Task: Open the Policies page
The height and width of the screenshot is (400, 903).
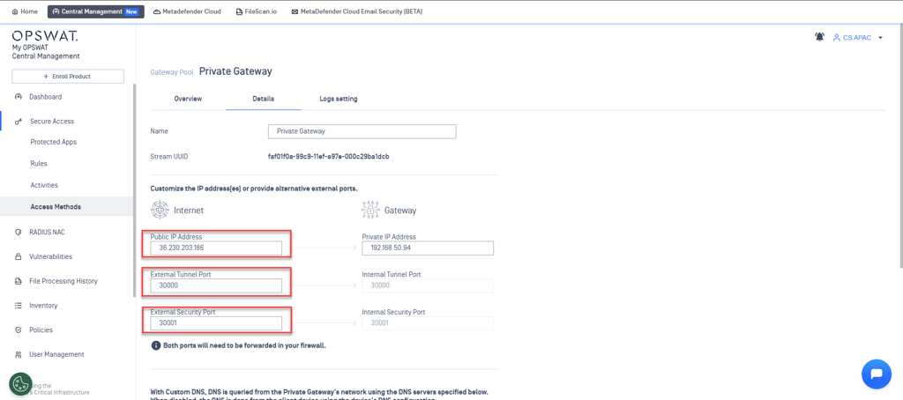Action: [41, 330]
